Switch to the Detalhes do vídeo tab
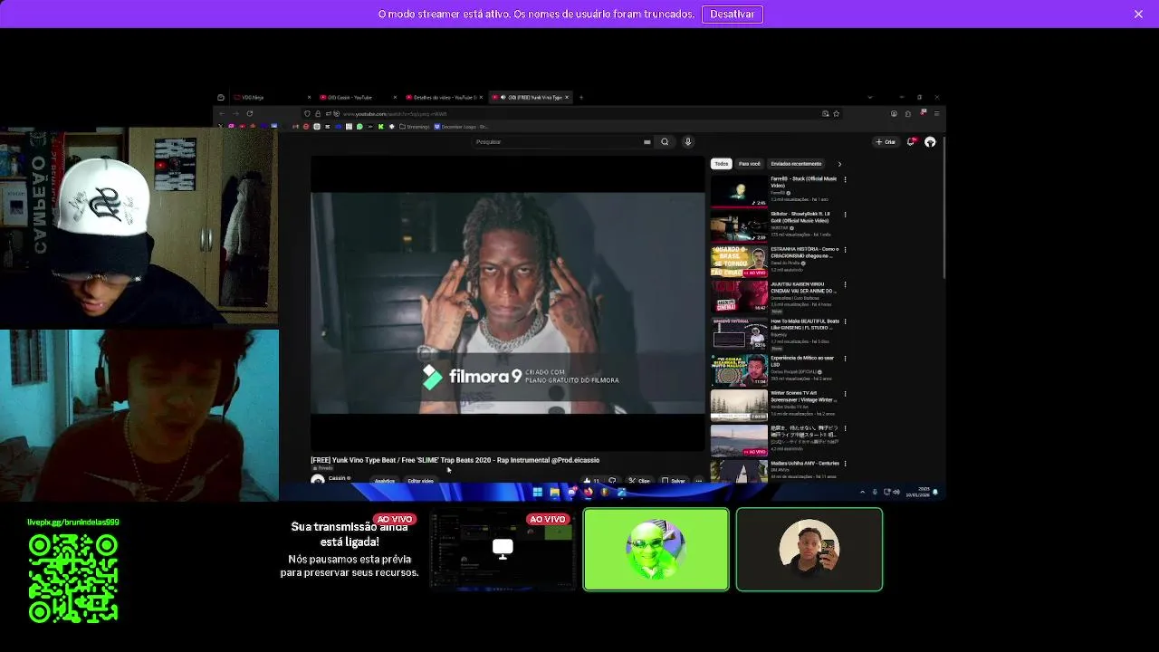This screenshot has width=1159, height=652. (445, 97)
